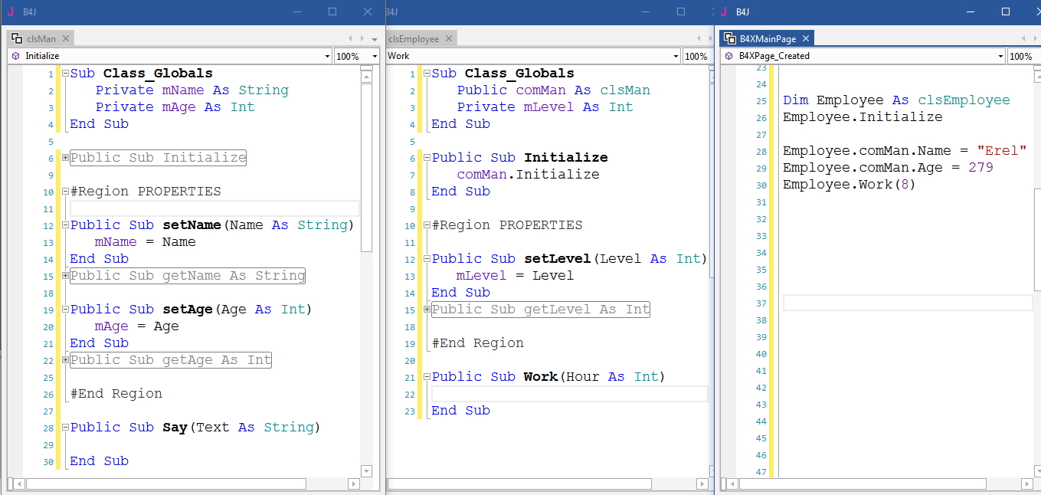Click the B4J logo icon in left window title bar
The width and height of the screenshot is (1041, 495).
(10, 11)
